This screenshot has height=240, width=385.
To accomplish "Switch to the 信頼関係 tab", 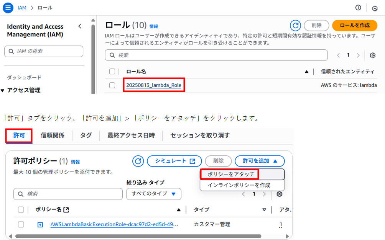I will (x=53, y=136).
